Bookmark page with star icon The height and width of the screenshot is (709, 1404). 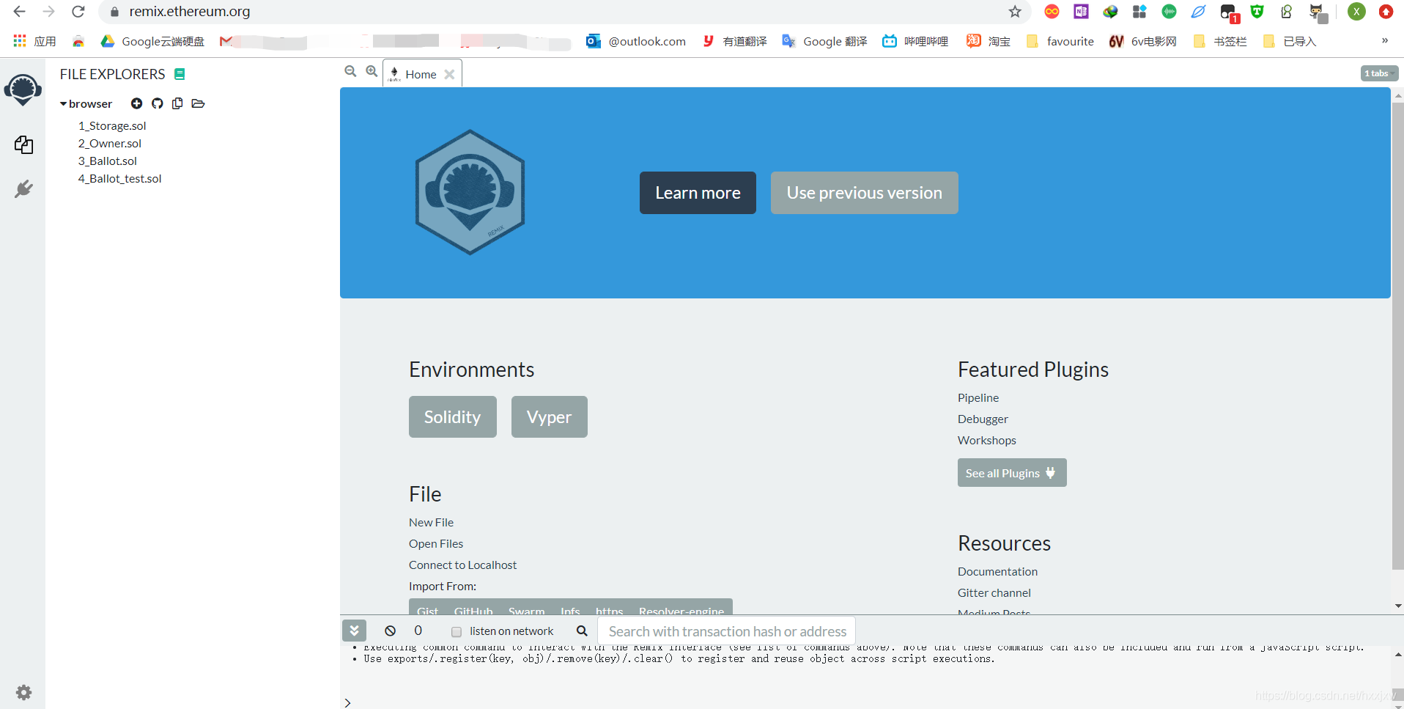click(x=1015, y=12)
